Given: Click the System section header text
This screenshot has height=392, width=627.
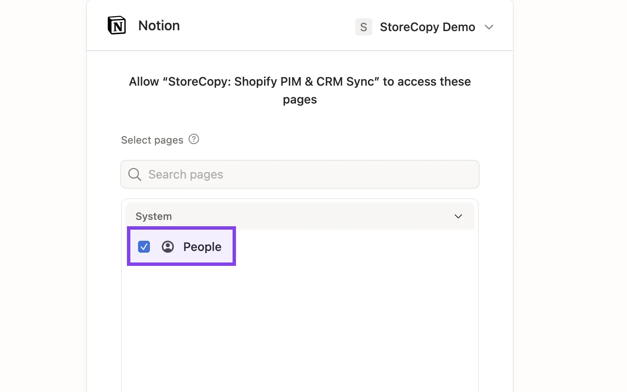Looking at the screenshot, I should [154, 216].
